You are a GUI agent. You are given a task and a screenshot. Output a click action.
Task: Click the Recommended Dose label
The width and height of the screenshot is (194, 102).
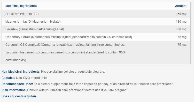point(17,84)
